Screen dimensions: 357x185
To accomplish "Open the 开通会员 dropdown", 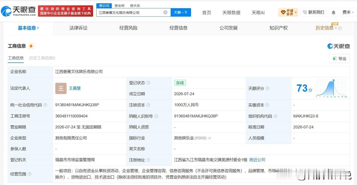I will click(x=288, y=12).
